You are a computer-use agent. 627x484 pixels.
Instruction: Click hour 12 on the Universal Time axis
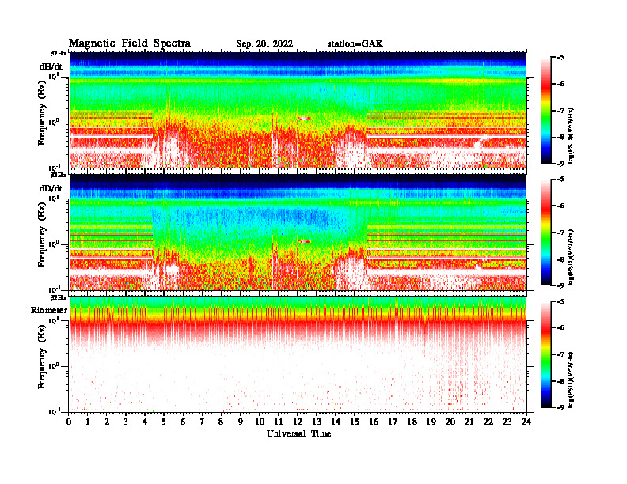pos(298,422)
